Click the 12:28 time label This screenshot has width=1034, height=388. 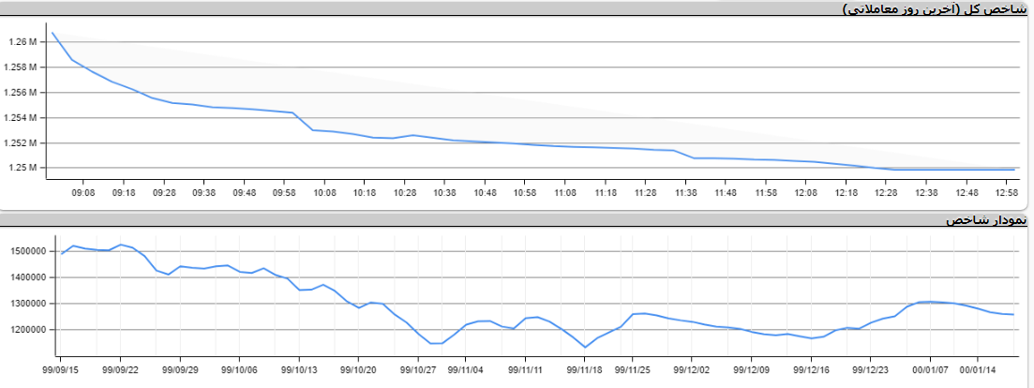[887, 192]
